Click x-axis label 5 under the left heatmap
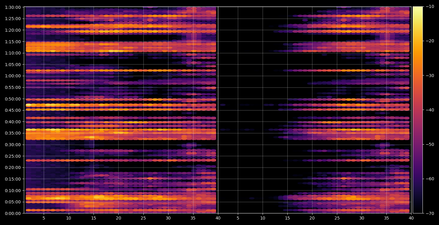The width and height of the screenshot is (439, 225). (44, 218)
